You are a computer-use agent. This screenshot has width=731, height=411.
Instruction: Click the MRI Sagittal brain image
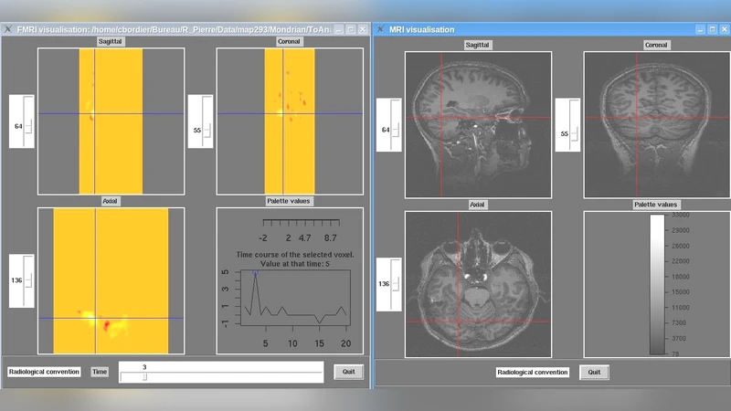[478, 125]
